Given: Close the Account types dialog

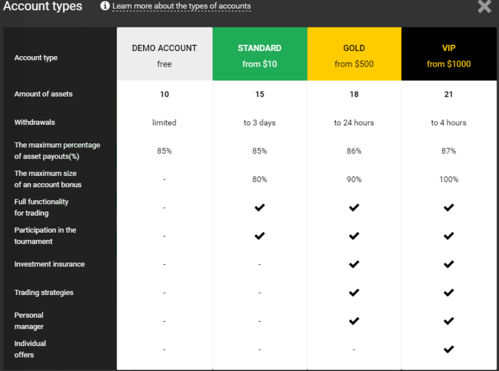Looking at the screenshot, I should point(485,6).
